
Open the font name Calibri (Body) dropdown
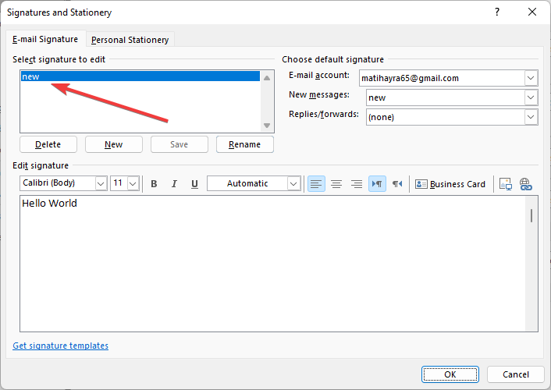101,183
